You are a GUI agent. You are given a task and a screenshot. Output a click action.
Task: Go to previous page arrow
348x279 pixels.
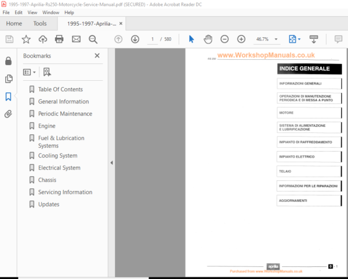click(x=118, y=40)
